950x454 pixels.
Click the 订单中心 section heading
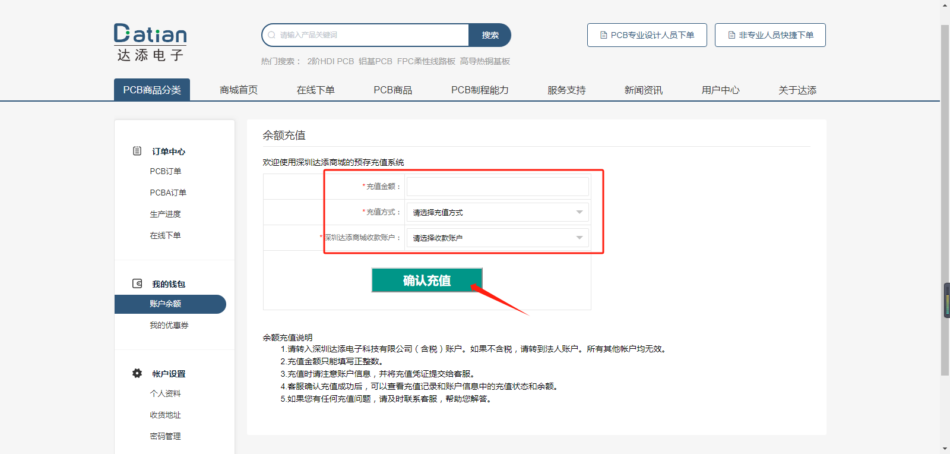[x=169, y=152]
